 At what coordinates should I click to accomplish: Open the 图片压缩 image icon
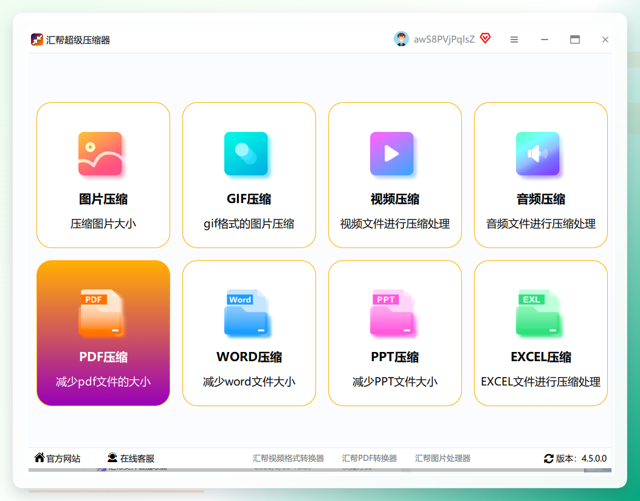coord(100,154)
